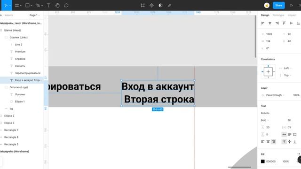Click the Share button

pos(278,5)
